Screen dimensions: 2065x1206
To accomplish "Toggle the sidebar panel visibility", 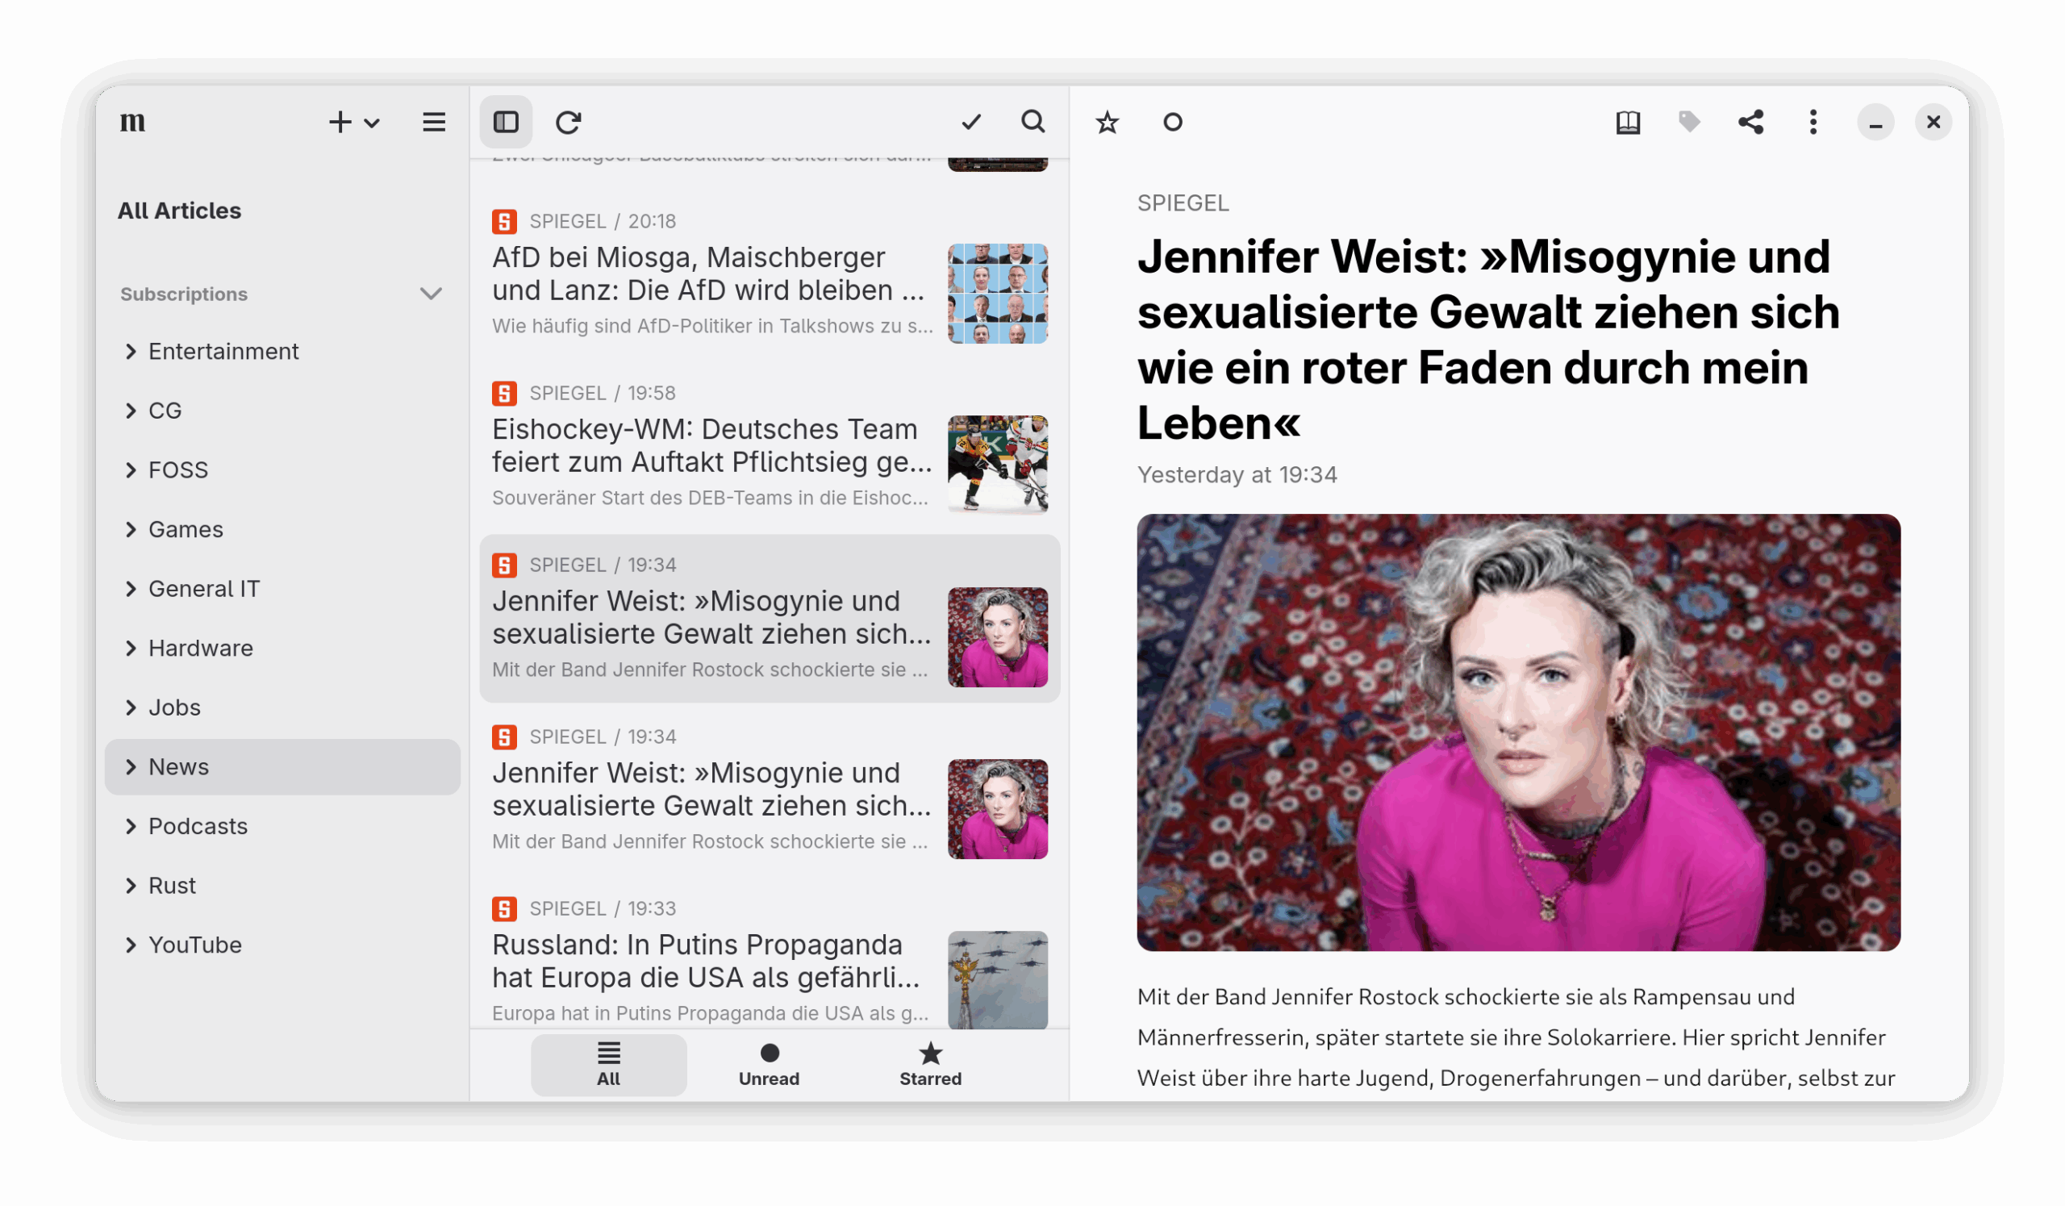I will [x=506, y=122].
